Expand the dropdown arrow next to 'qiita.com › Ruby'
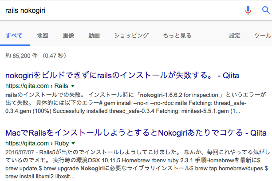272x181 pixels. pyautogui.click(x=73, y=143)
